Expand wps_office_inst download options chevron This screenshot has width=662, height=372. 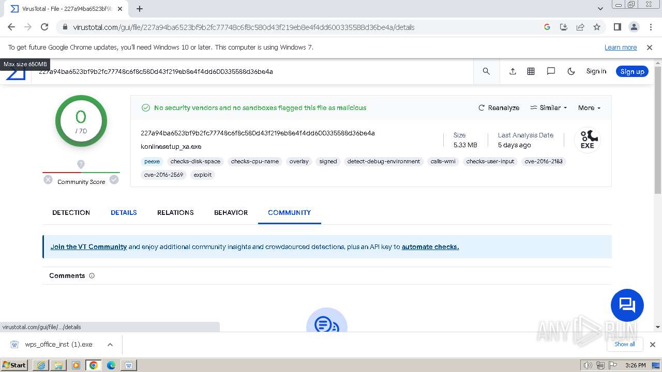pos(110,344)
